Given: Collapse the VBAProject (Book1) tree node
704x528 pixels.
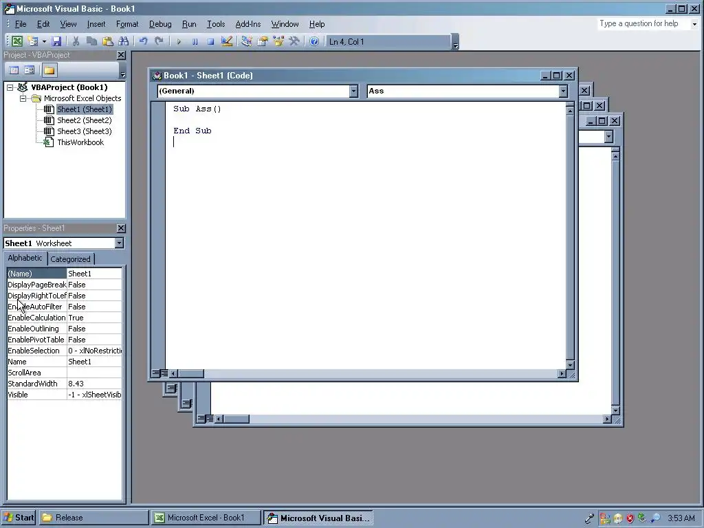Looking at the screenshot, I should [x=10, y=87].
